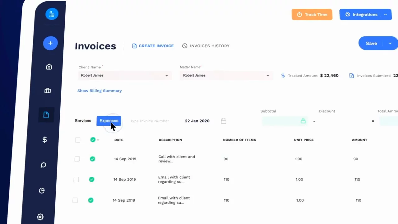
Task: Click the Track Time button
Action: click(312, 15)
